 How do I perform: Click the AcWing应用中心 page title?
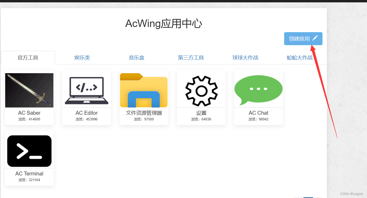tap(164, 23)
